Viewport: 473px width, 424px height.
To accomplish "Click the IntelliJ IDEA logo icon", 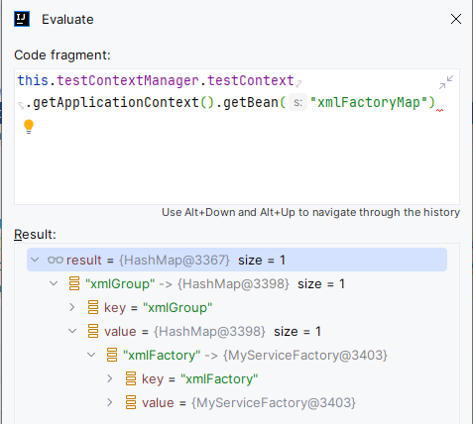I will 22,19.
